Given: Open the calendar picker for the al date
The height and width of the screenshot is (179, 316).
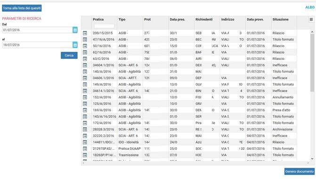Looking at the screenshot, I should 75,45.
